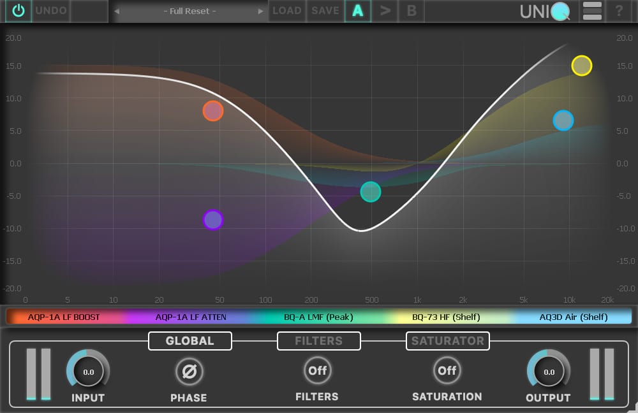Viewport: 638px width, 413px height.
Task: Toggle the Phase invert icon
Action: coord(189,371)
